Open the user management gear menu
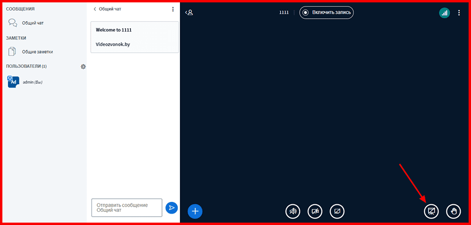 click(x=83, y=66)
